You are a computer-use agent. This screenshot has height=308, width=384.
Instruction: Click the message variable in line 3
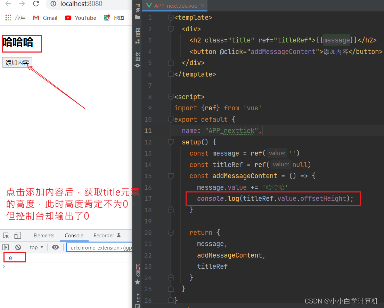click(x=336, y=40)
